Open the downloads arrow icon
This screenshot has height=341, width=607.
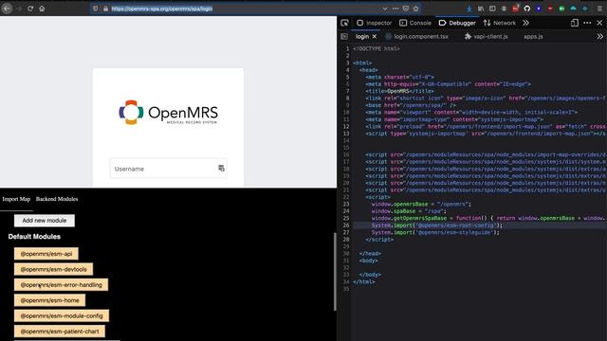coord(469,9)
